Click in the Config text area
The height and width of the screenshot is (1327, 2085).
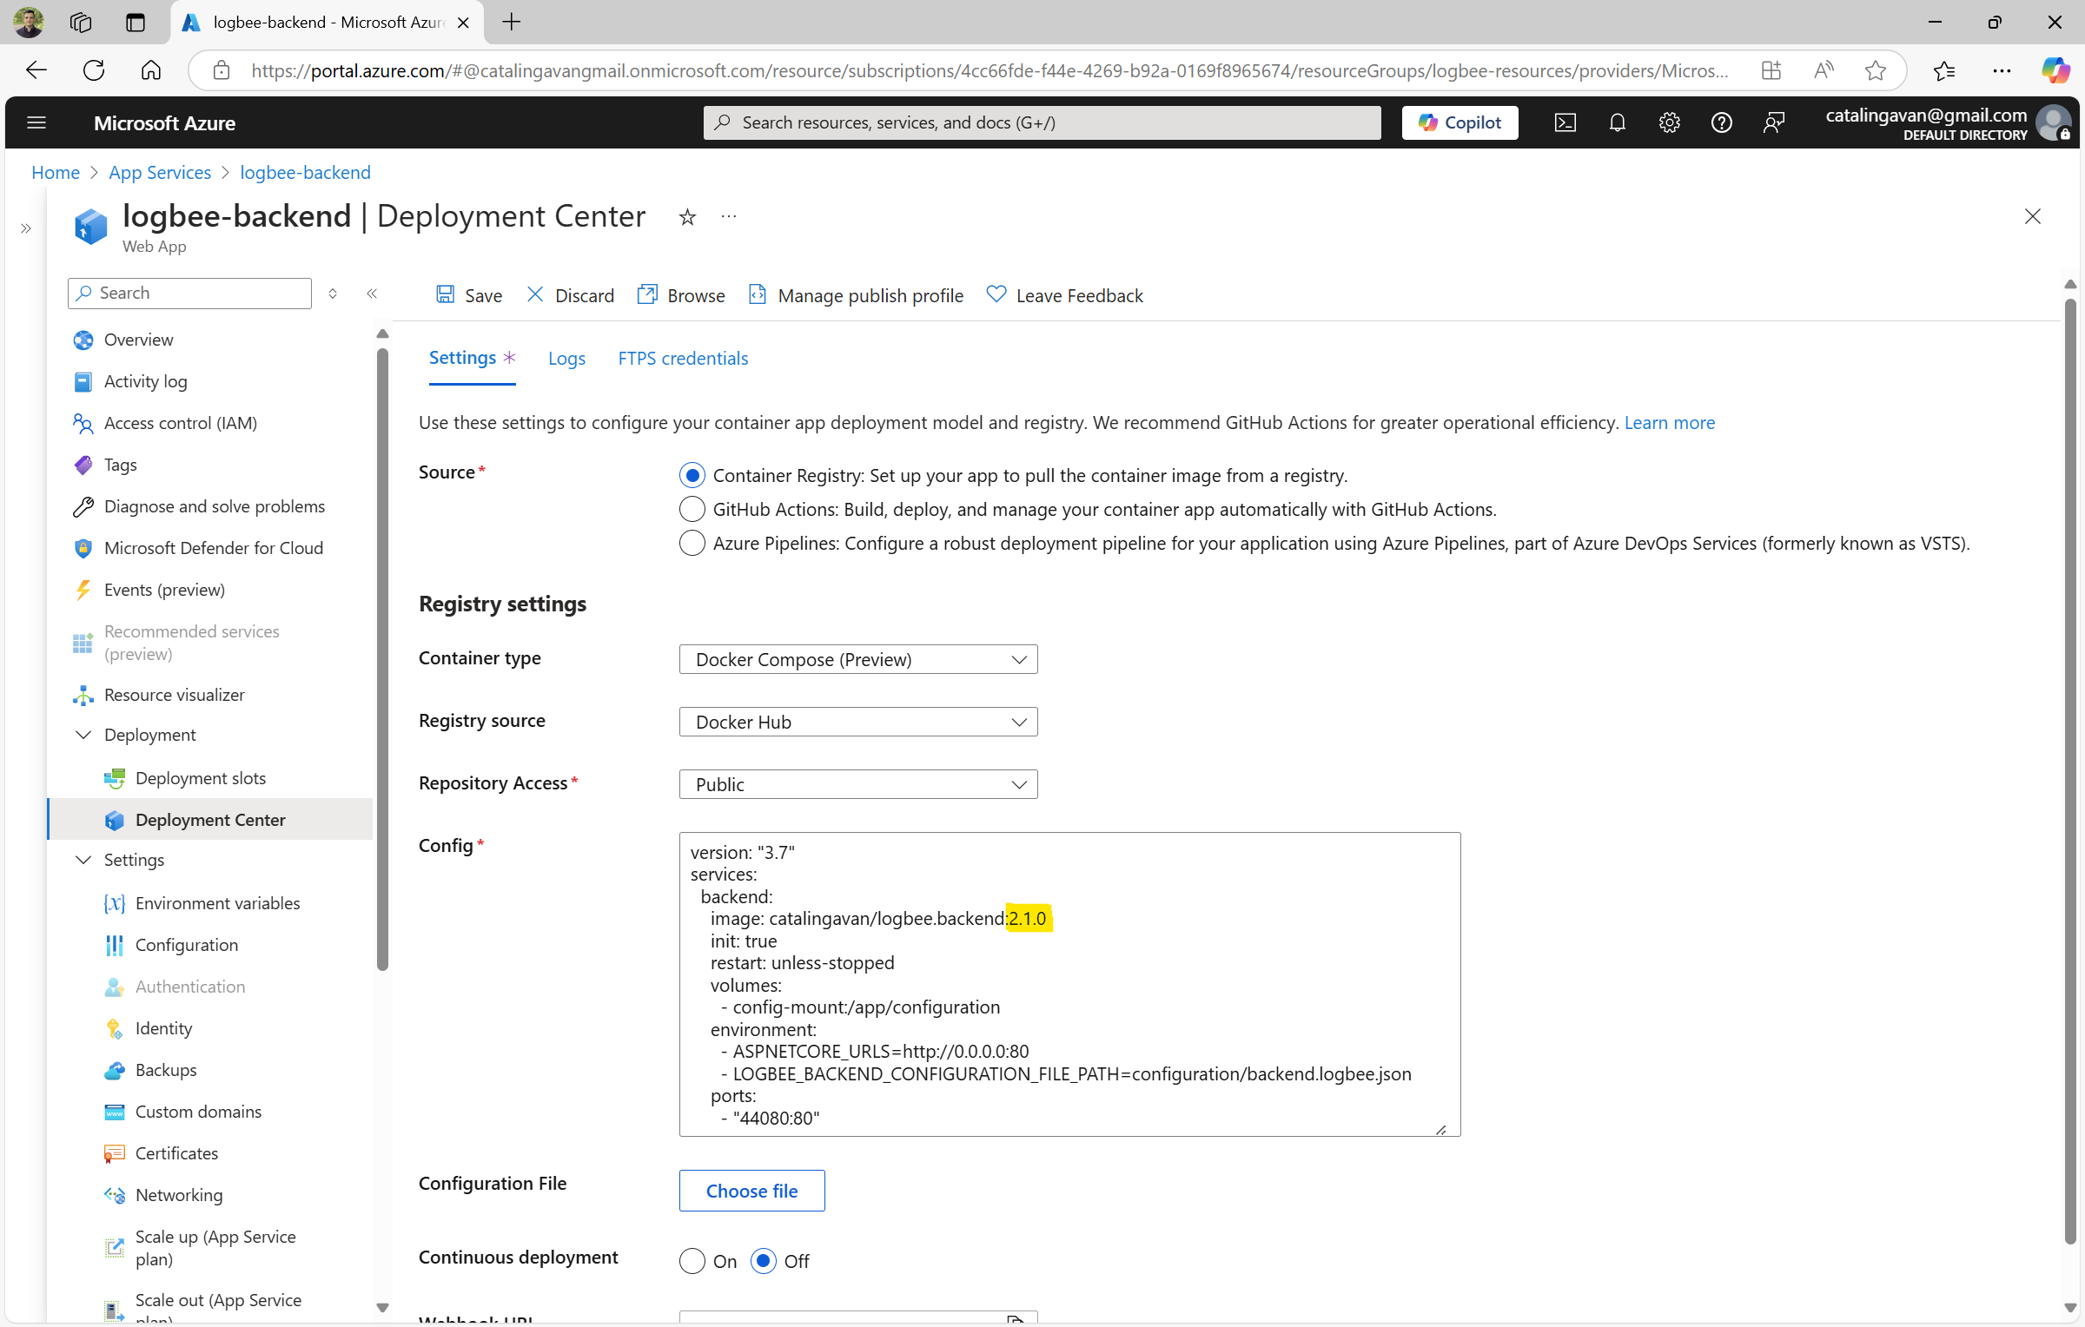point(1069,983)
